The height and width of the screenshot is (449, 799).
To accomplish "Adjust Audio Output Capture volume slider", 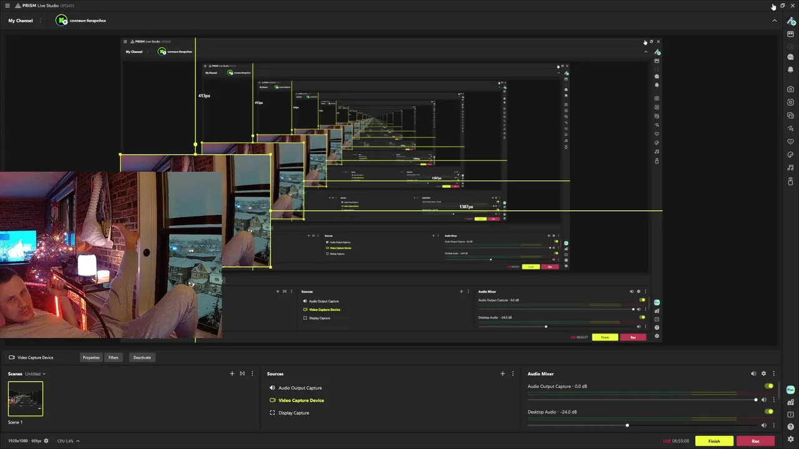I will point(642,400).
